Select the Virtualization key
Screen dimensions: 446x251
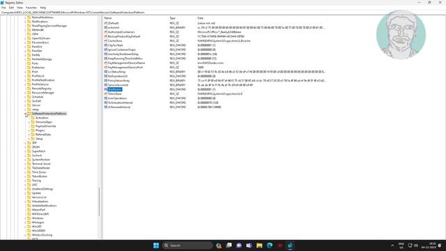40,201
